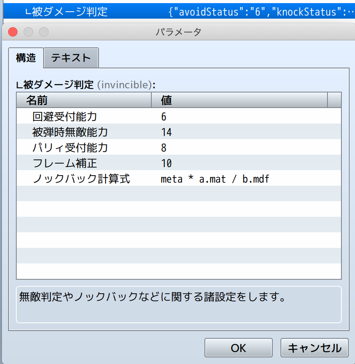Select the 被弾時無敵能力 parameter name
This screenshot has width=355, height=364.
click(x=70, y=132)
